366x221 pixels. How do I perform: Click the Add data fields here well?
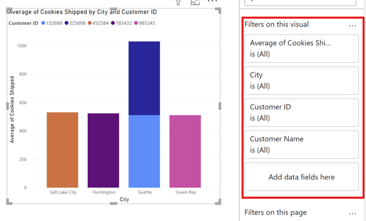301,177
